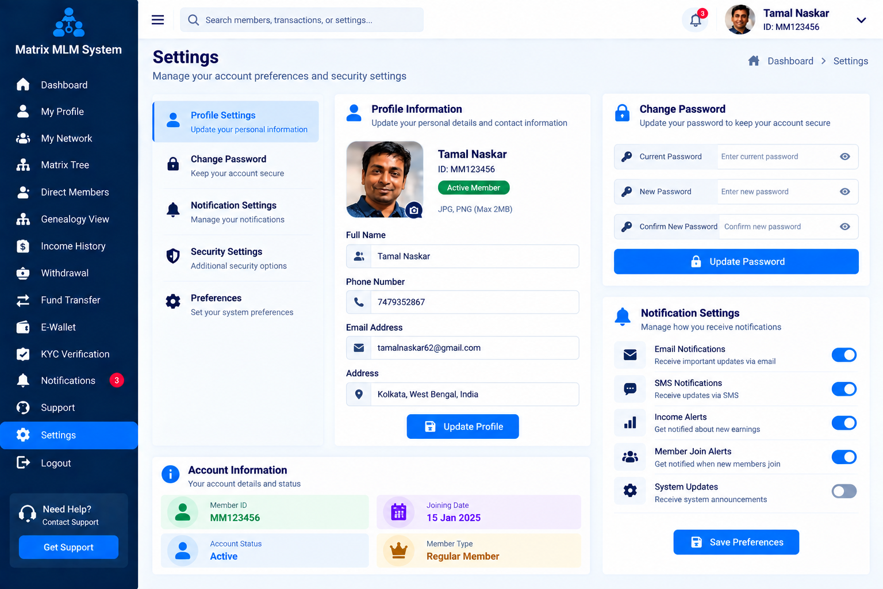Viewport: 883px width, 589px height.
Task: Click the Phone Number input field
Action: pyautogui.click(x=463, y=302)
